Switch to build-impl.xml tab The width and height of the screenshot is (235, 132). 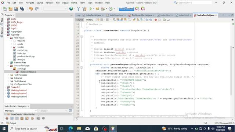tap(116, 15)
